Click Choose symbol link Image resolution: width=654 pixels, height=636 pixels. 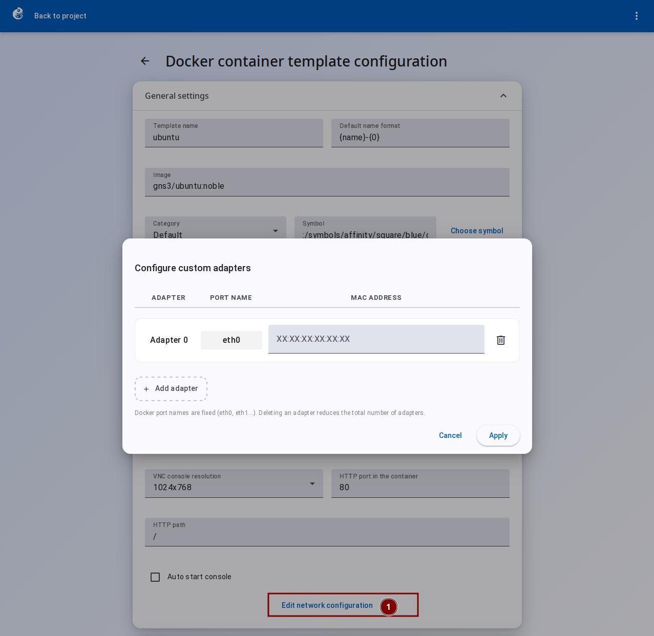tap(477, 231)
